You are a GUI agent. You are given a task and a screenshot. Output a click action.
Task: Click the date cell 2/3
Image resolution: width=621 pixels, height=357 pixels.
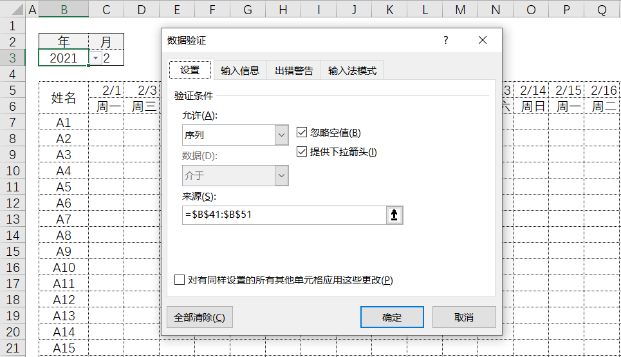[x=142, y=90]
